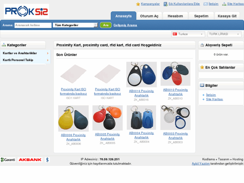Screen dimensions: 244x183
Task: Click the İletişim envelope icon in header
Action: [205, 4]
